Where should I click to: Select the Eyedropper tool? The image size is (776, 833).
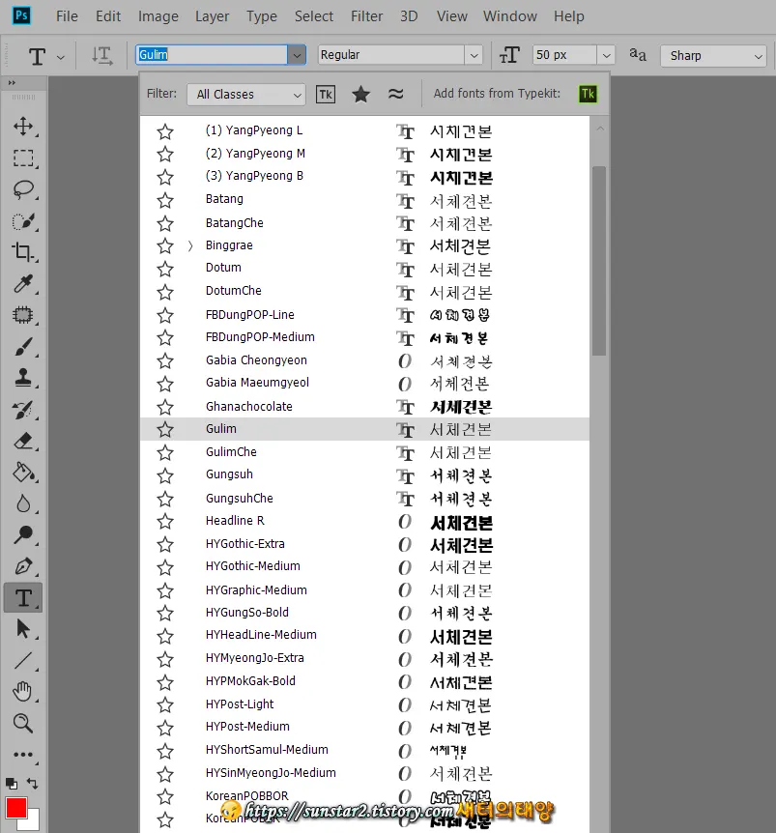23,284
